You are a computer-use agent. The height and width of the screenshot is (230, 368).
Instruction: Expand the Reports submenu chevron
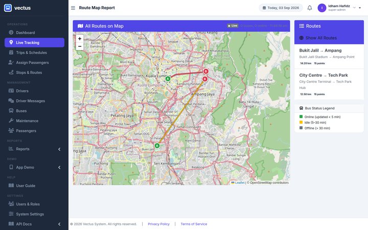pyautogui.click(x=59, y=149)
